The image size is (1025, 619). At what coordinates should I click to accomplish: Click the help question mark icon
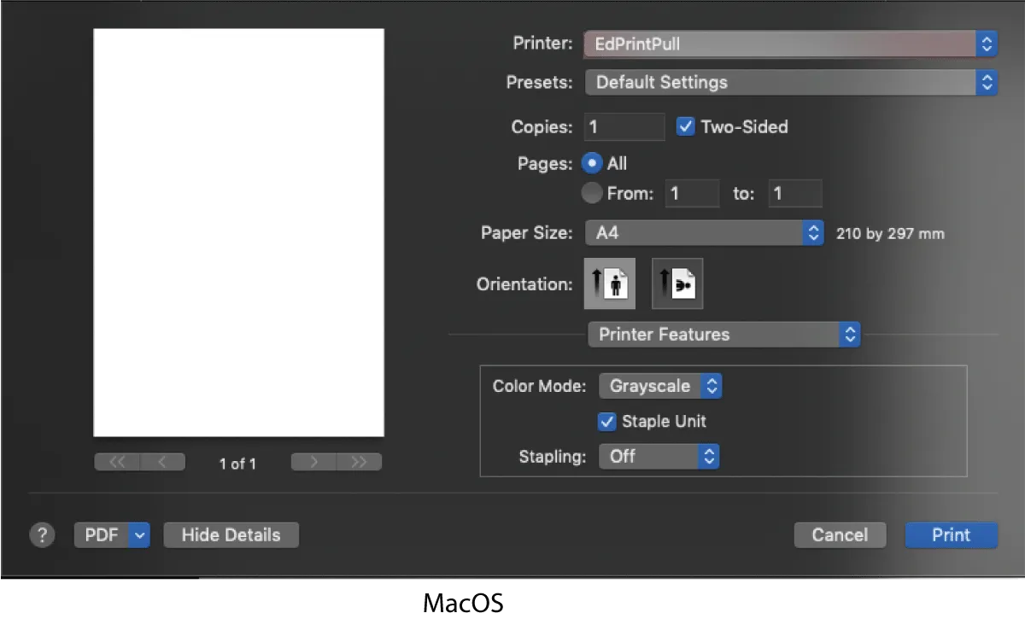click(42, 534)
